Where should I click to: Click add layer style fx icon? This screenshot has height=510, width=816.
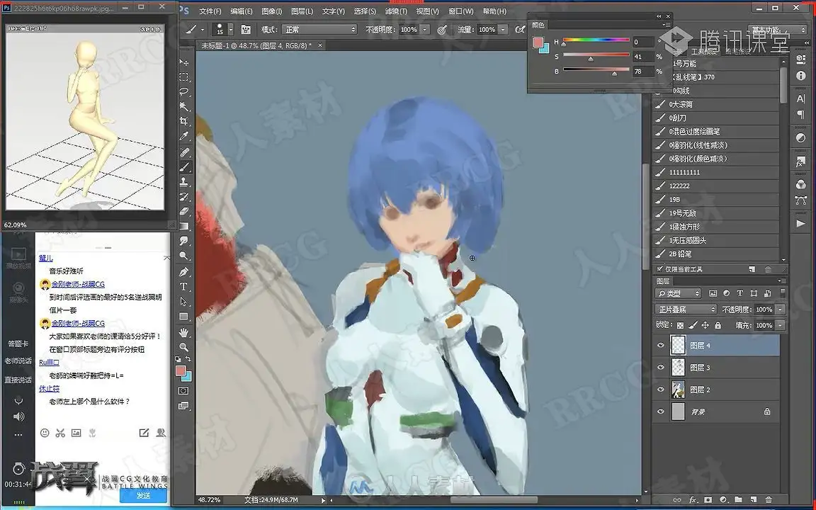pyautogui.click(x=693, y=500)
